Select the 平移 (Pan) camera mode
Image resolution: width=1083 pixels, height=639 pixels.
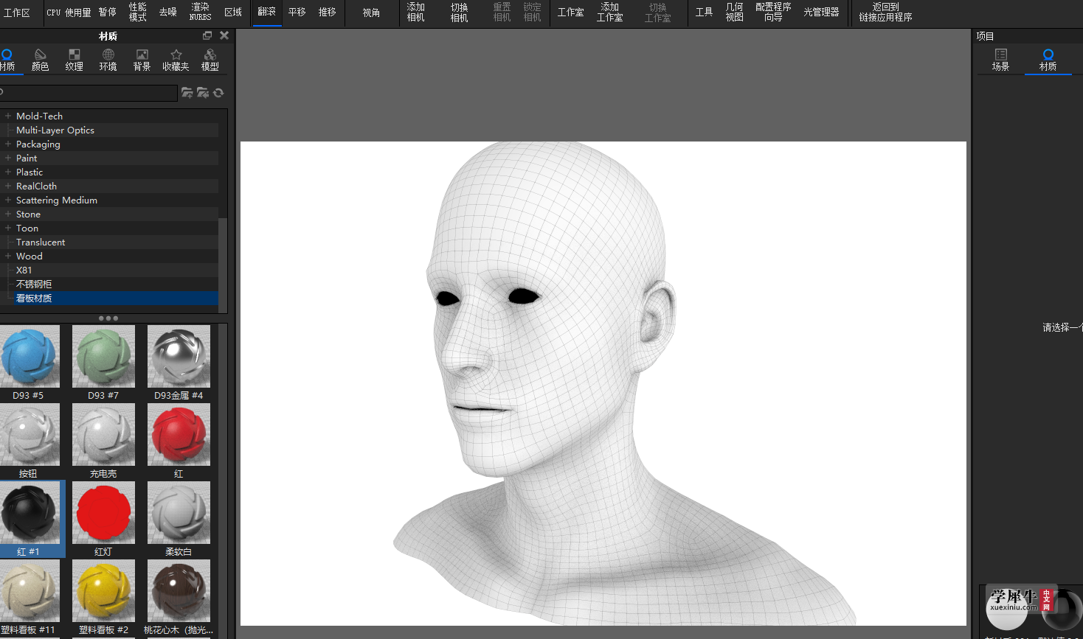point(297,13)
